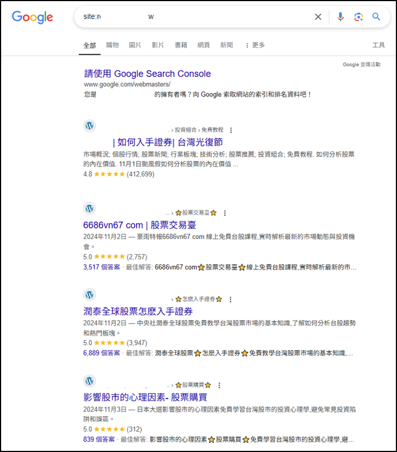
Task: Switch to the 新聞 tab
Action: tap(226, 45)
